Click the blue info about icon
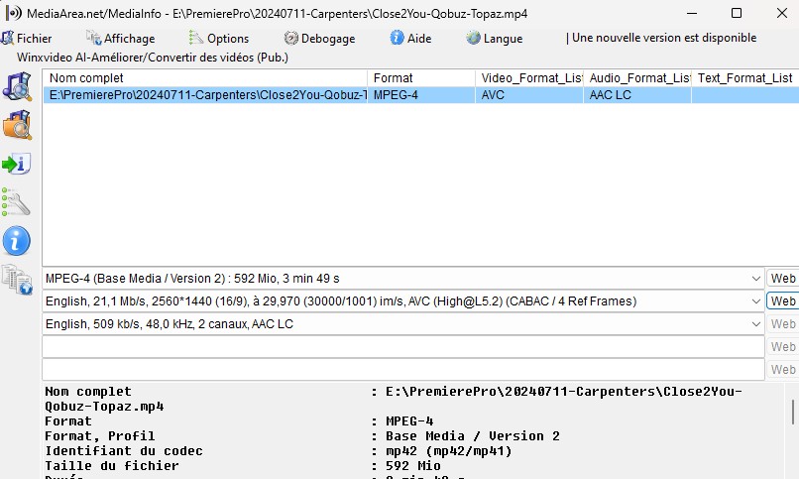799x479 pixels. point(17,241)
